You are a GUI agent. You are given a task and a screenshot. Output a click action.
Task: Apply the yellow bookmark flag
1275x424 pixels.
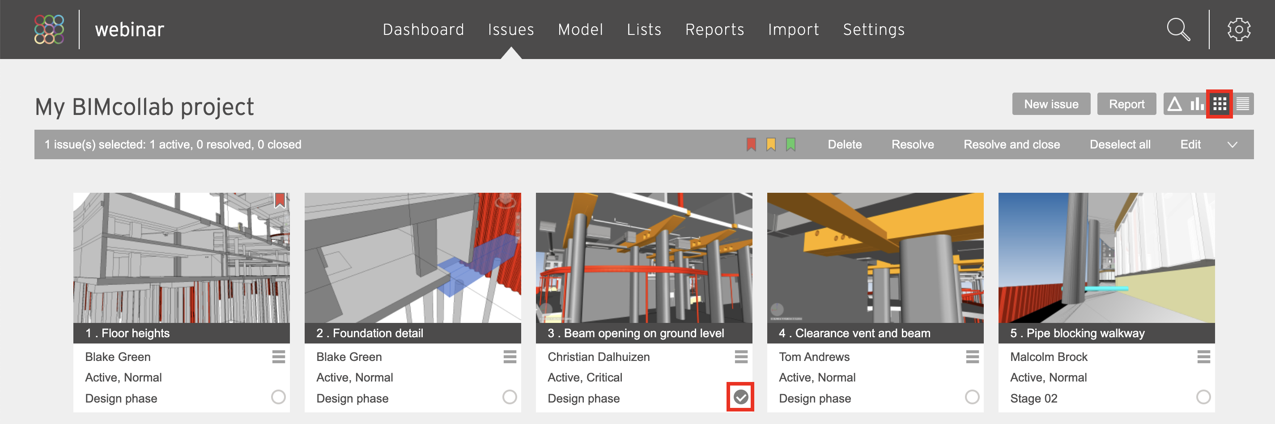pyautogui.click(x=771, y=144)
